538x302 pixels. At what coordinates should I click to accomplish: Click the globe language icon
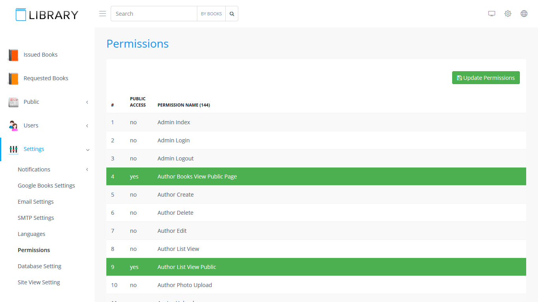(x=524, y=14)
